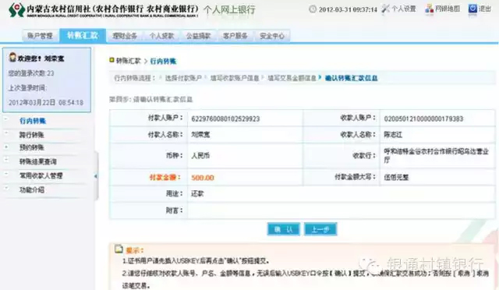Click the empty 附言 remarks cell
499x290 pixels.
pyautogui.click(x=342, y=210)
